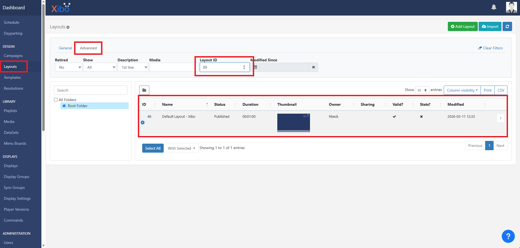Switch to the General filter tab
The width and height of the screenshot is (520, 248).
click(x=65, y=48)
